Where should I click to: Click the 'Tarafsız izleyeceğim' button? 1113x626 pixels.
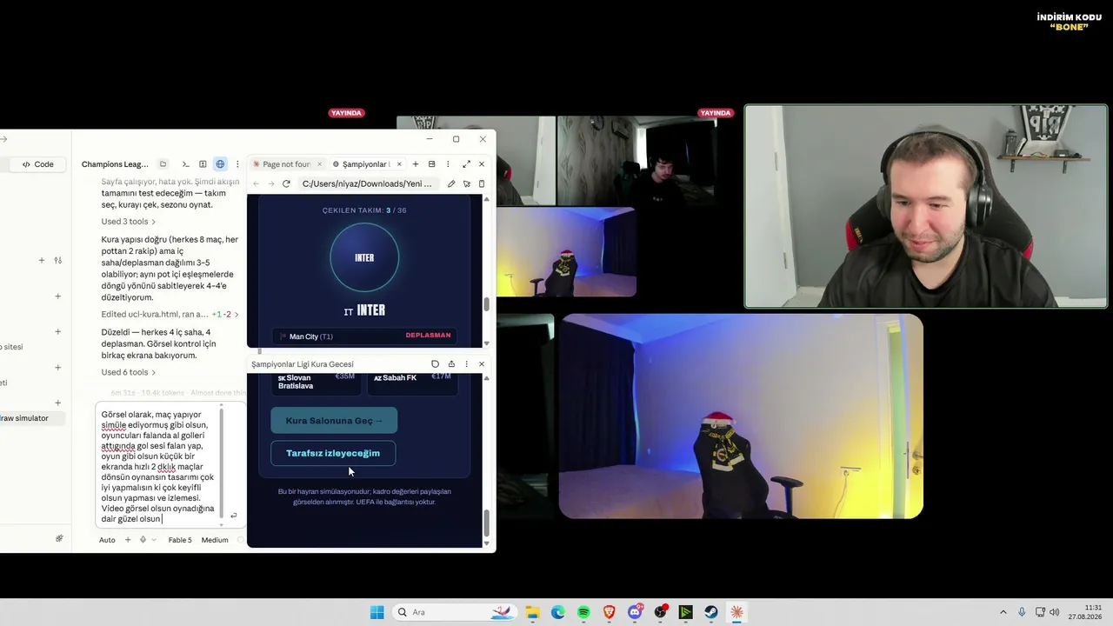(x=333, y=453)
